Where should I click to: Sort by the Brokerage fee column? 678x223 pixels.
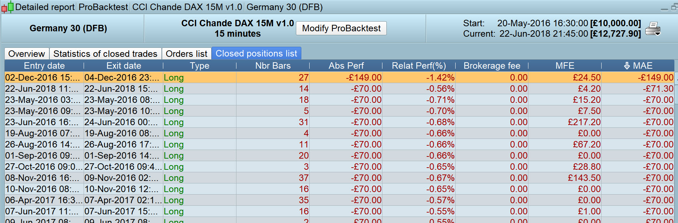point(492,66)
